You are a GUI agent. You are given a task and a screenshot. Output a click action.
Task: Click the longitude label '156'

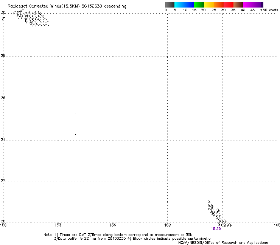113,225
